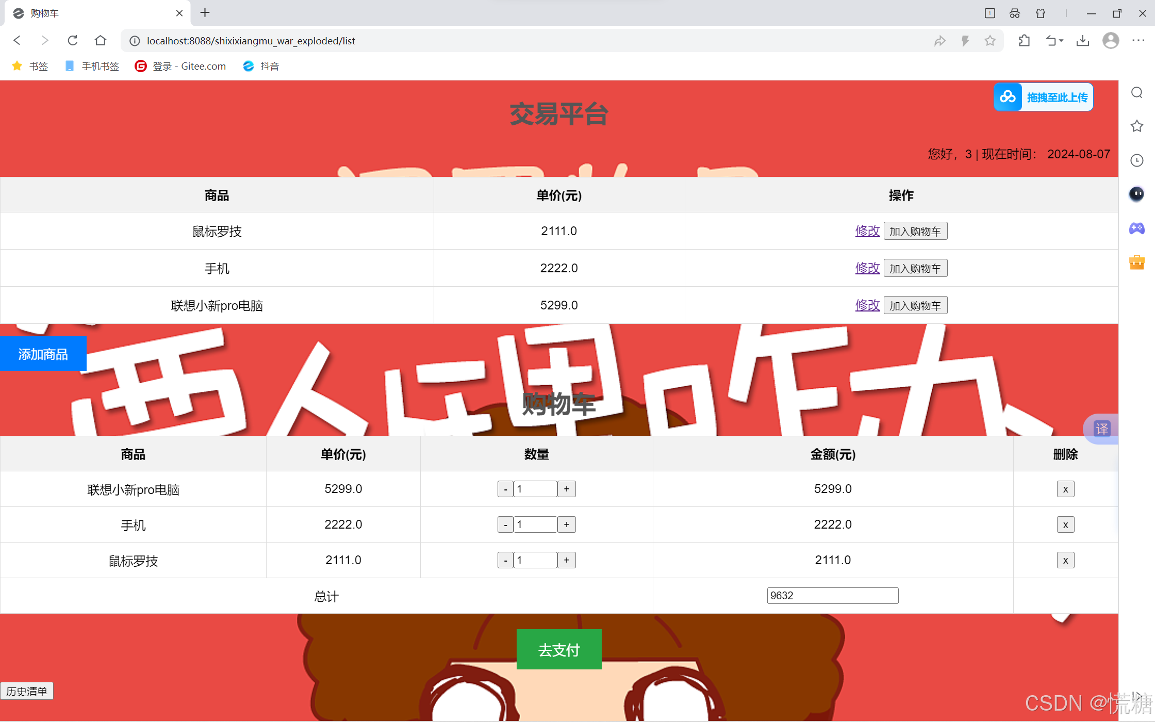Click the site info icon in address bar
The height and width of the screenshot is (722, 1155).
coord(135,41)
